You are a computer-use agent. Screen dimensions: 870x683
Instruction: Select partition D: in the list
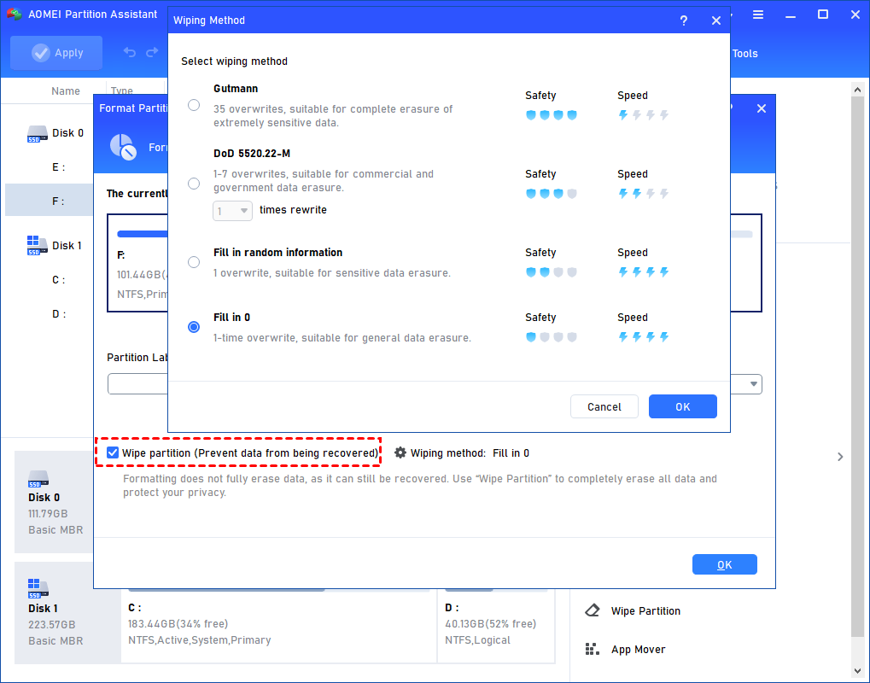(x=58, y=314)
